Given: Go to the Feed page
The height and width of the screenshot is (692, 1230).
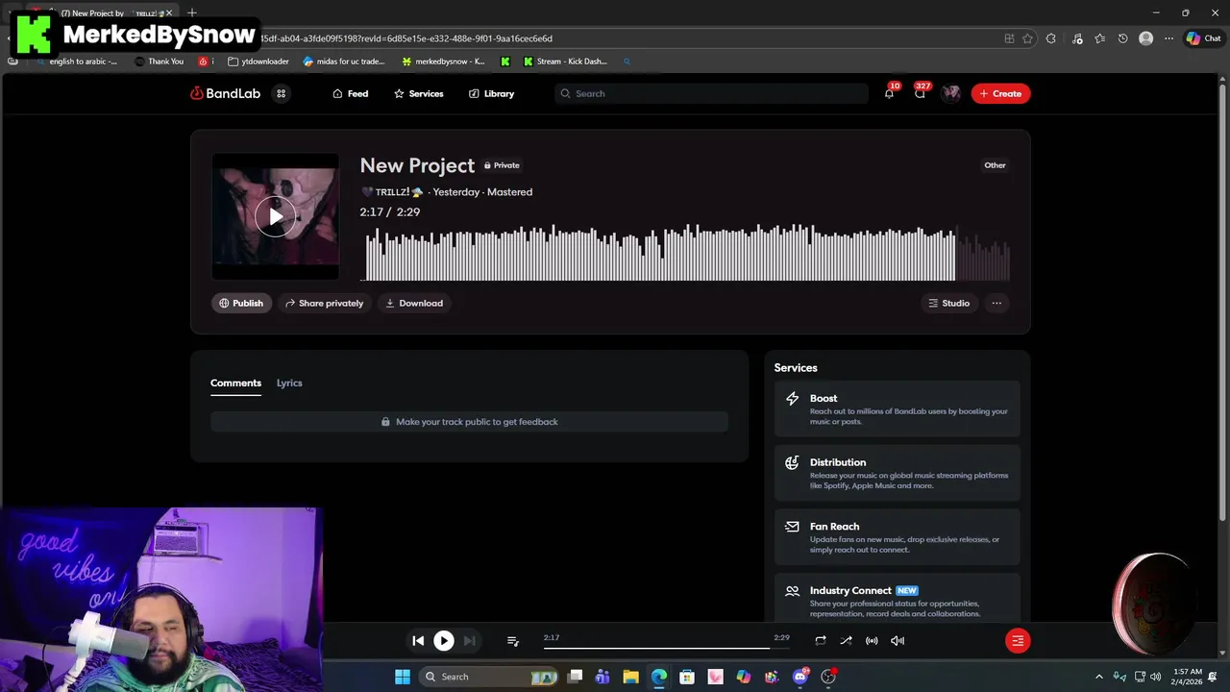Looking at the screenshot, I should [x=351, y=93].
